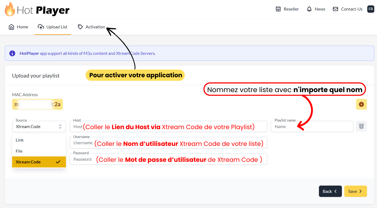Click the add playlist plus icon

(361, 104)
